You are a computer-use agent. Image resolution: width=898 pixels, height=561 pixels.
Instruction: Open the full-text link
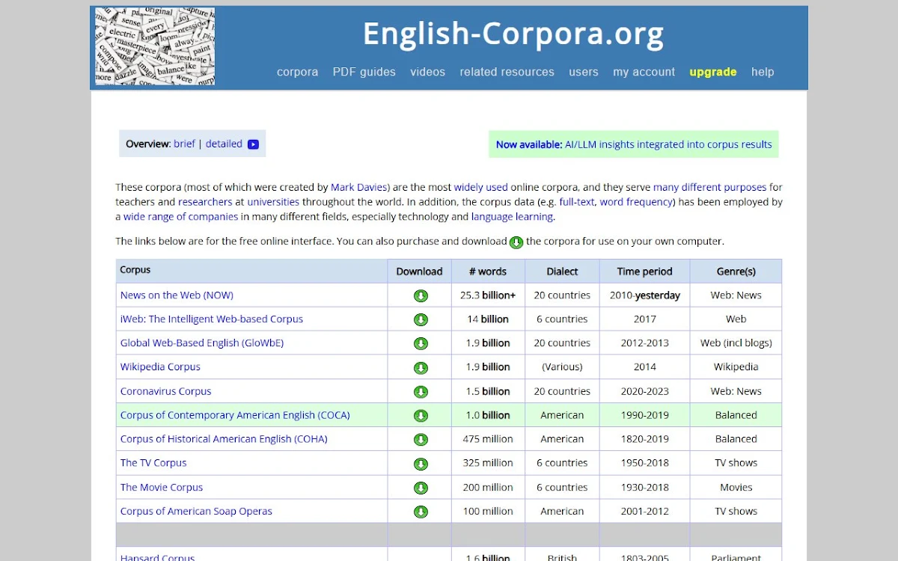(576, 202)
